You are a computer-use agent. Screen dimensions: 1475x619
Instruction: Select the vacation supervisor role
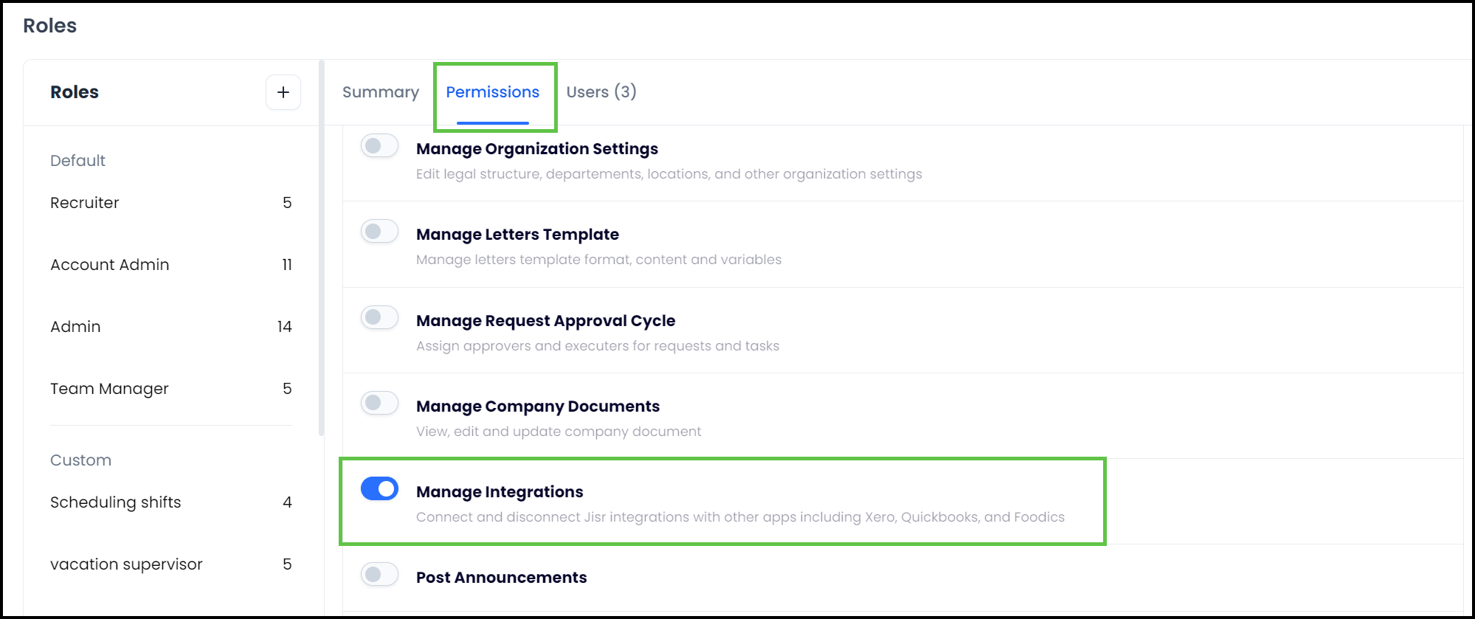(126, 564)
